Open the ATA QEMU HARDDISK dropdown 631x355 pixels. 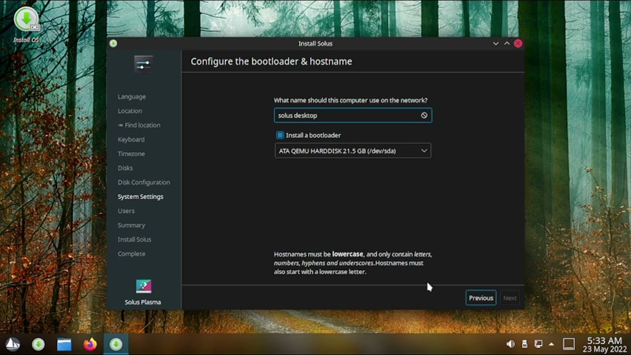pos(353,151)
